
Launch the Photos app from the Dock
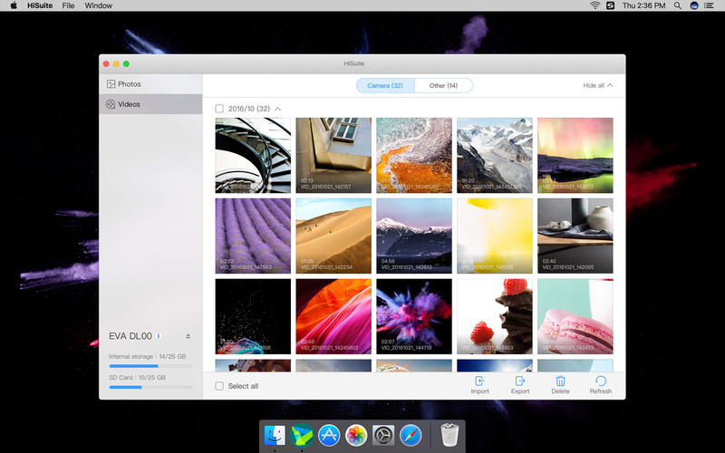pyautogui.click(x=356, y=435)
